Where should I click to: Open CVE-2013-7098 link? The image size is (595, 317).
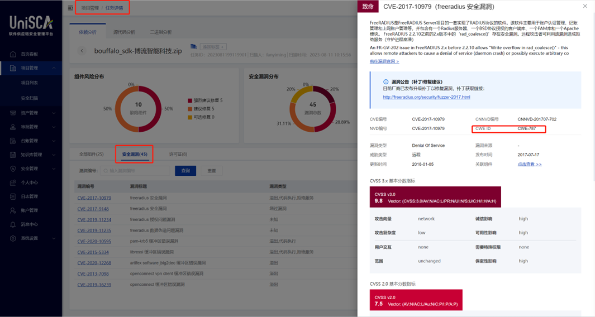click(x=93, y=274)
